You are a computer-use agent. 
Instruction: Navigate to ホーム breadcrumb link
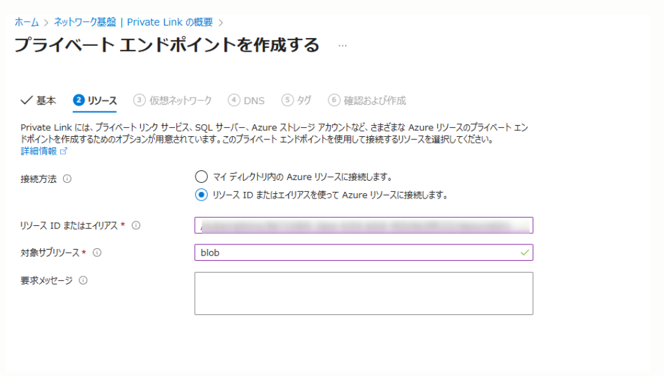coord(27,22)
